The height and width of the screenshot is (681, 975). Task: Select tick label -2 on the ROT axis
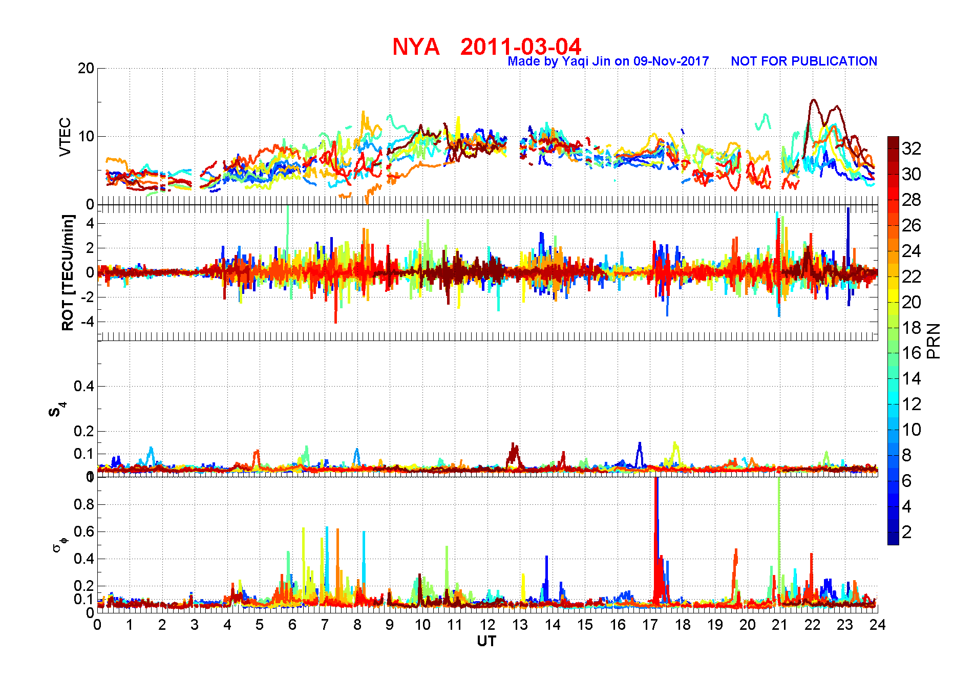point(87,297)
